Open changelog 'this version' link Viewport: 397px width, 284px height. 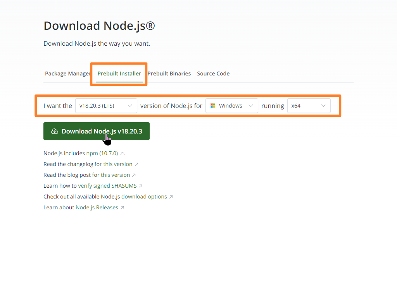118,164
